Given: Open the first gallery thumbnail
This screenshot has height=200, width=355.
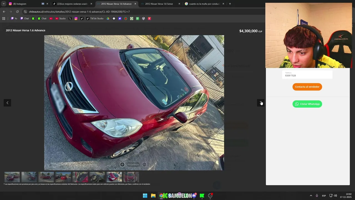Looking at the screenshot, I should [x=12, y=177].
